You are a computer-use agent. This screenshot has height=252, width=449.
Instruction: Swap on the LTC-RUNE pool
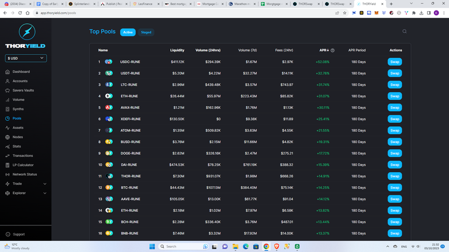[395, 85]
